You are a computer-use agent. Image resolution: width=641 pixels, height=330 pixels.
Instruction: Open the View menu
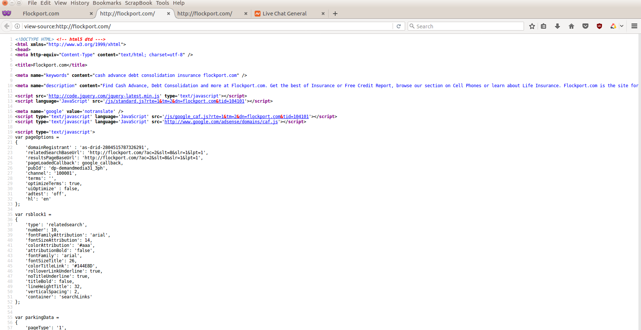(61, 3)
